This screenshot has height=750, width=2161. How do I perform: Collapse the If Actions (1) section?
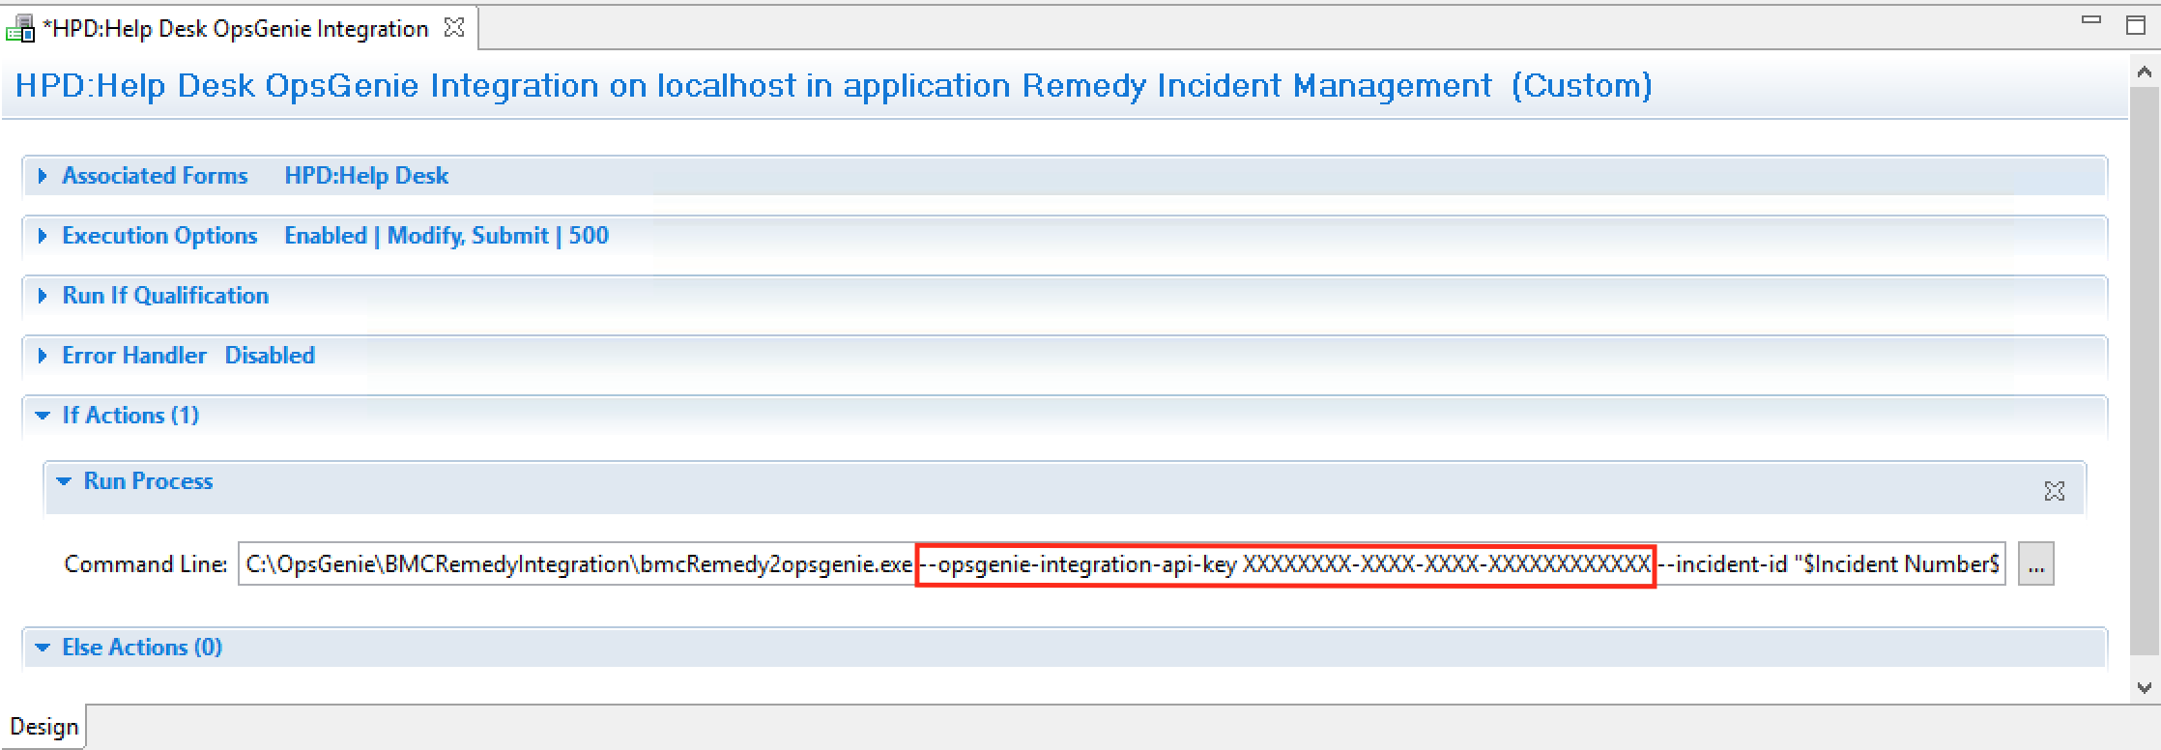tap(43, 416)
